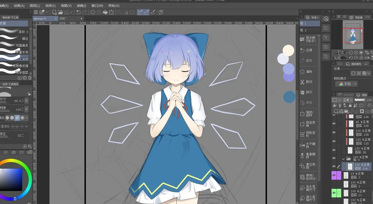
Task: Toggle visibility of 图层 11 layer
Action: click(334, 193)
